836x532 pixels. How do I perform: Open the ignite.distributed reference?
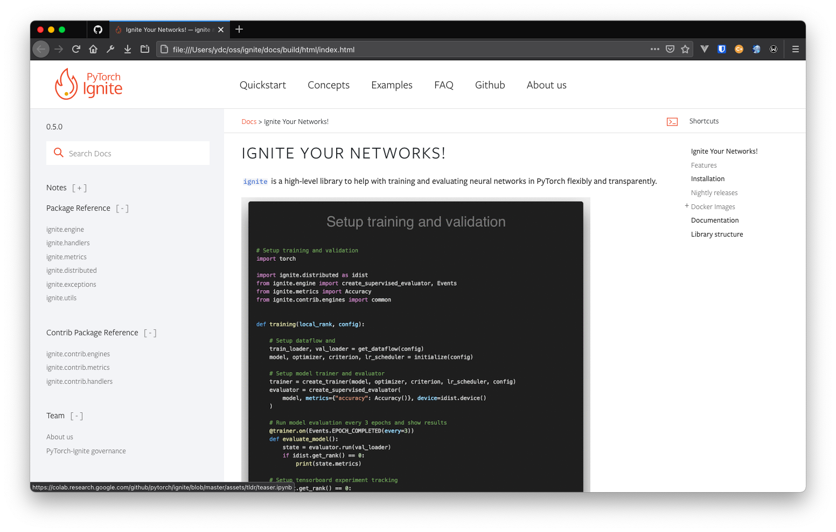(72, 271)
